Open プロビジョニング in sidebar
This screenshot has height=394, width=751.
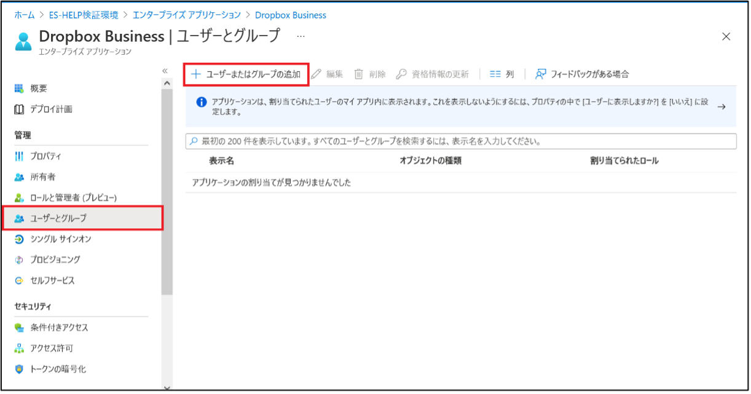pos(55,260)
